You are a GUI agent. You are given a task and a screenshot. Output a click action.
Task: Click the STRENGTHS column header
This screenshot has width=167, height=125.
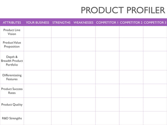click(61, 23)
